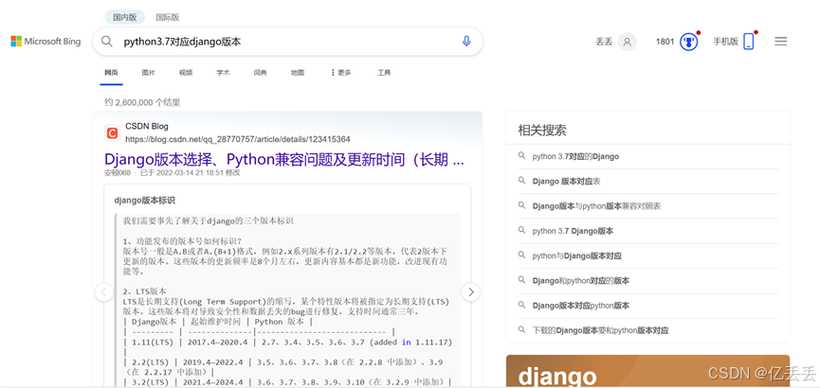
Task: Click search icon beside 'Django版本对应python版本'
Action: 521,305
